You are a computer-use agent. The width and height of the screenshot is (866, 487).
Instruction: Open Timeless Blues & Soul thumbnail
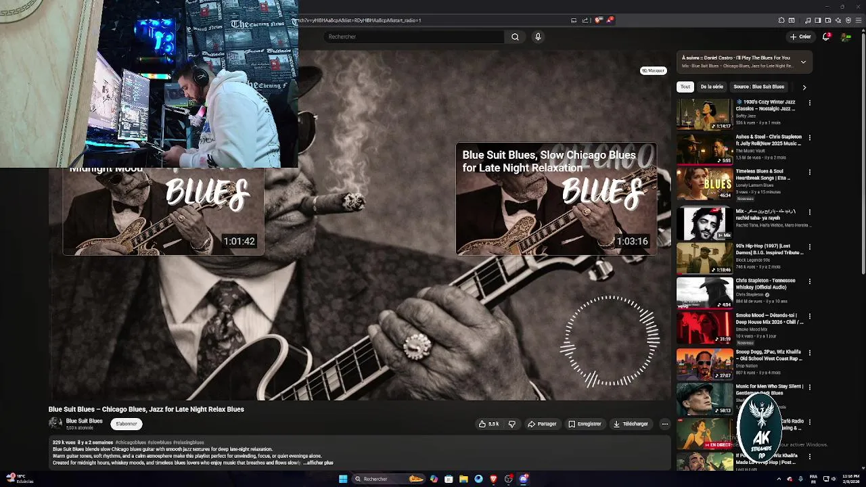pos(704,184)
